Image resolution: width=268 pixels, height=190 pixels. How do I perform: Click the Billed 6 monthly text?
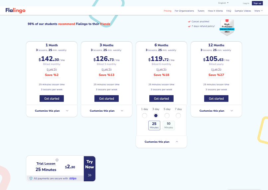tap(161, 64)
